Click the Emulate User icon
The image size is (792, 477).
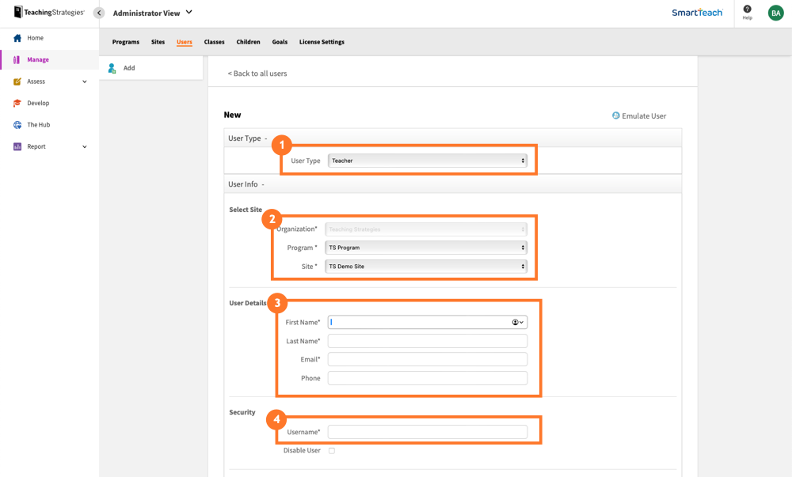615,115
